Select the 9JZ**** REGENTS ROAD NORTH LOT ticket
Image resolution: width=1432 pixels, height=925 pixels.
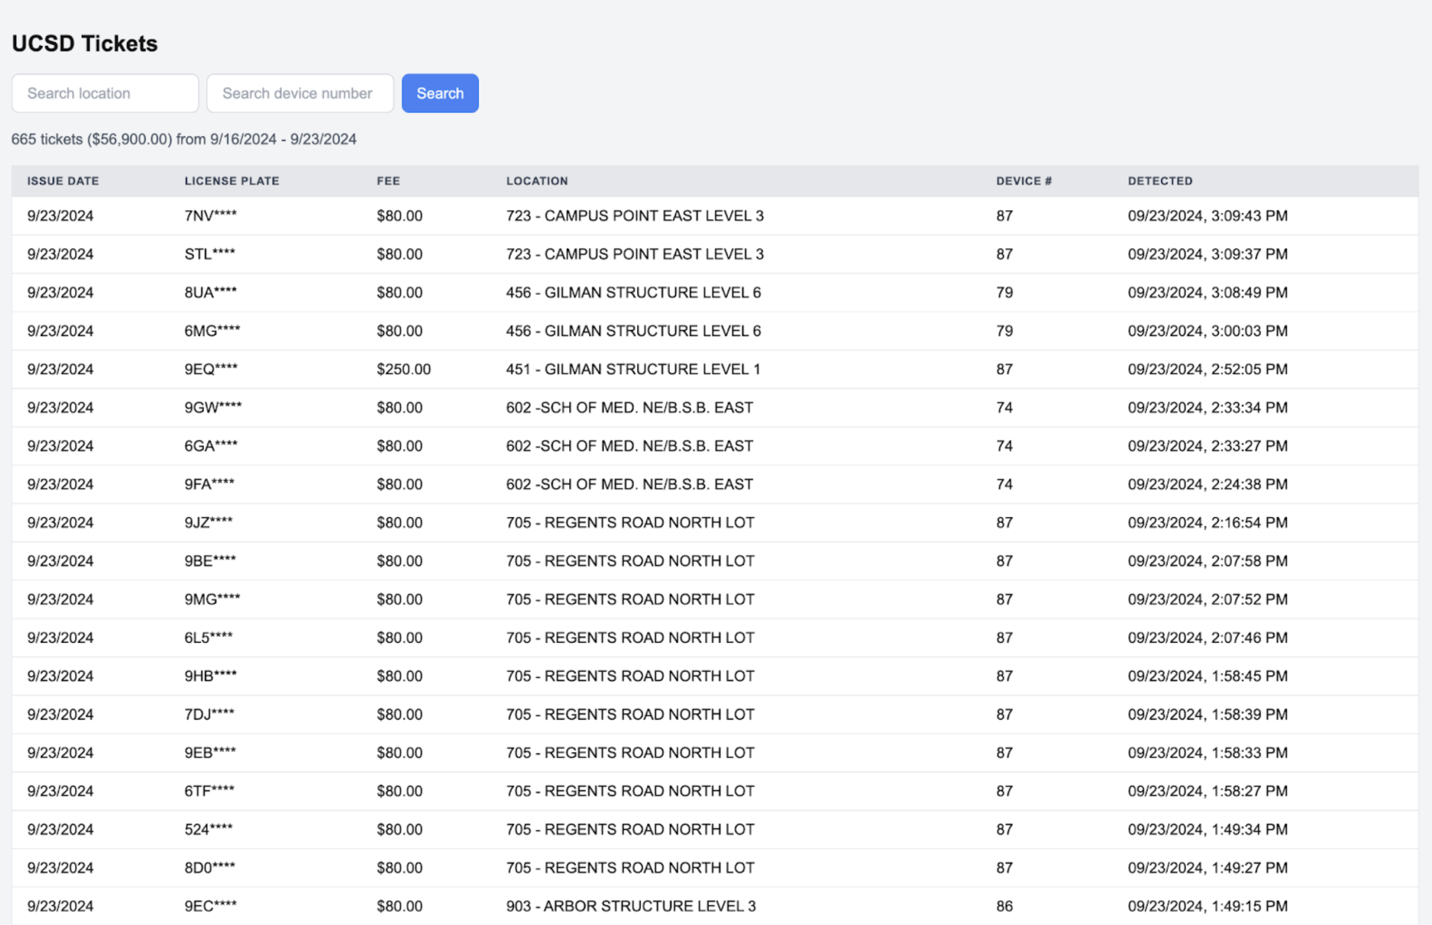pyautogui.click(x=630, y=522)
